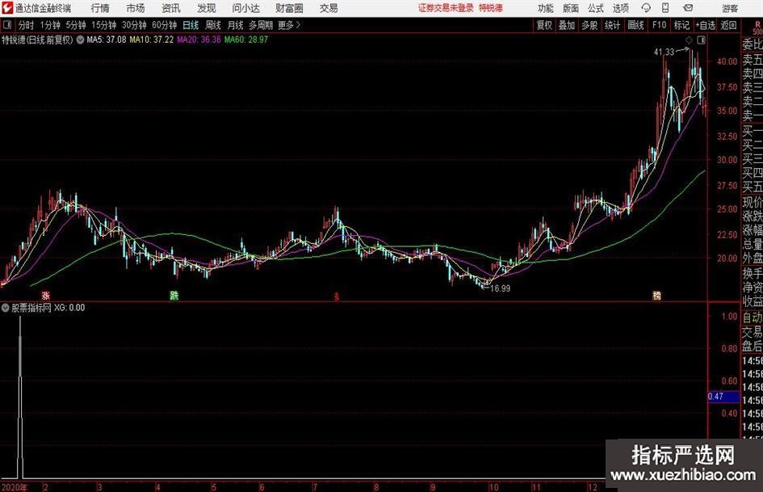This screenshot has width=763, height=492.
Task: Click the 自动 label in right panel
Action: (753, 317)
